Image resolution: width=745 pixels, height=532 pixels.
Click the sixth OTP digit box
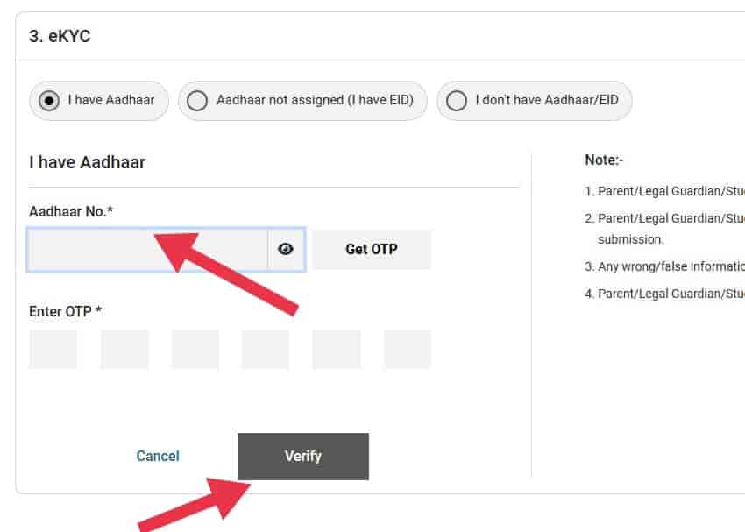(x=408, y=349)
